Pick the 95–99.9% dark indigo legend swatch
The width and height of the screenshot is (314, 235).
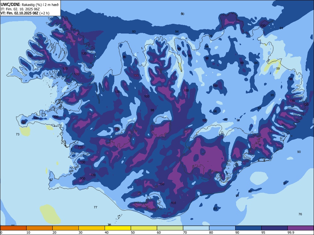tap(274, 228)
